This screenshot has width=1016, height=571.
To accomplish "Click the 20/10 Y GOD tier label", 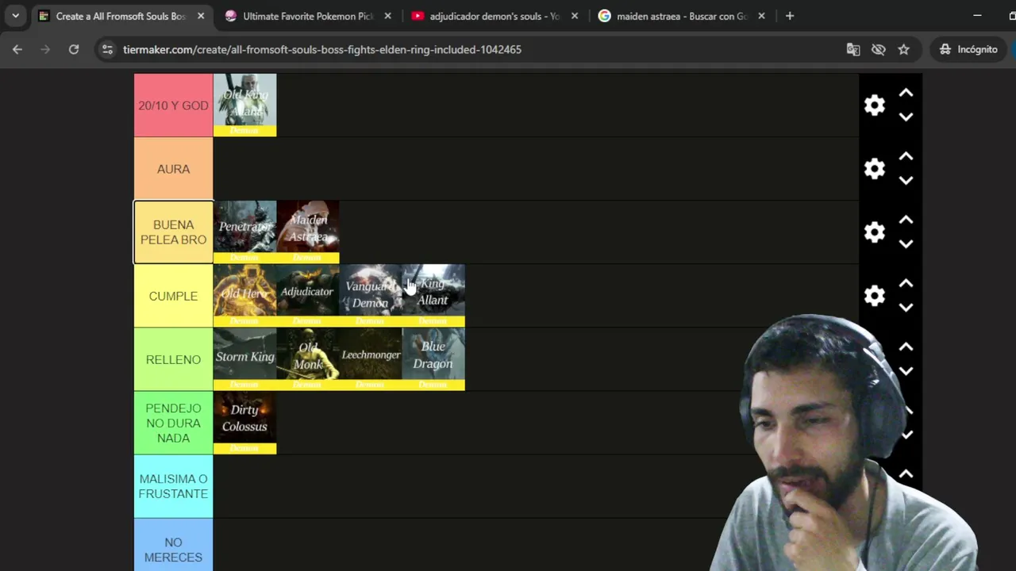I will [173, 105].
